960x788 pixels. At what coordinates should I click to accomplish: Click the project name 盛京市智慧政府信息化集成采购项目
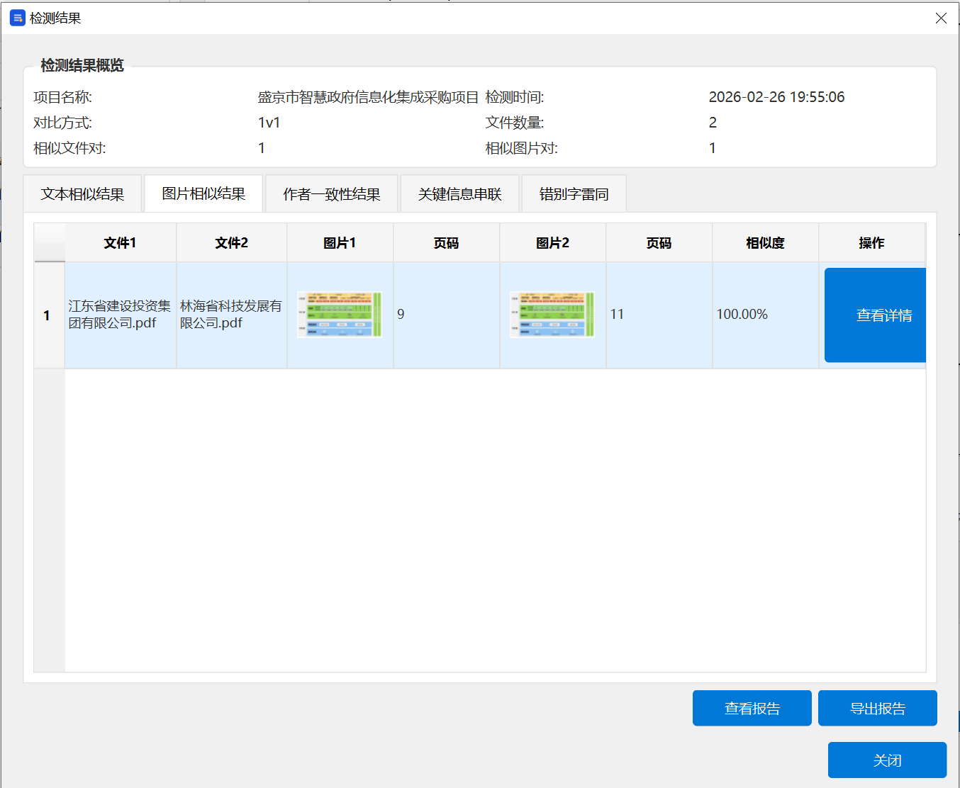click(368, 97)
